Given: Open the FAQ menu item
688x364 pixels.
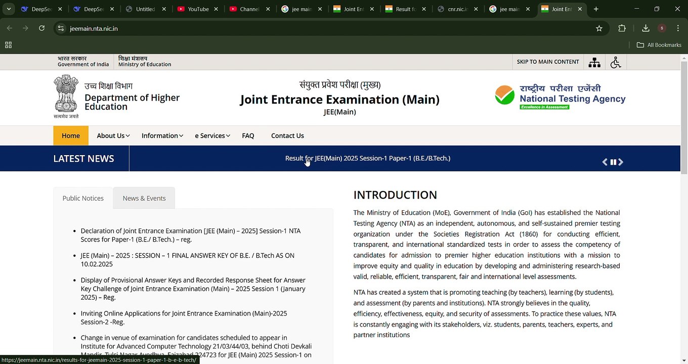Looking at the screenshot, I should point(248,135).
